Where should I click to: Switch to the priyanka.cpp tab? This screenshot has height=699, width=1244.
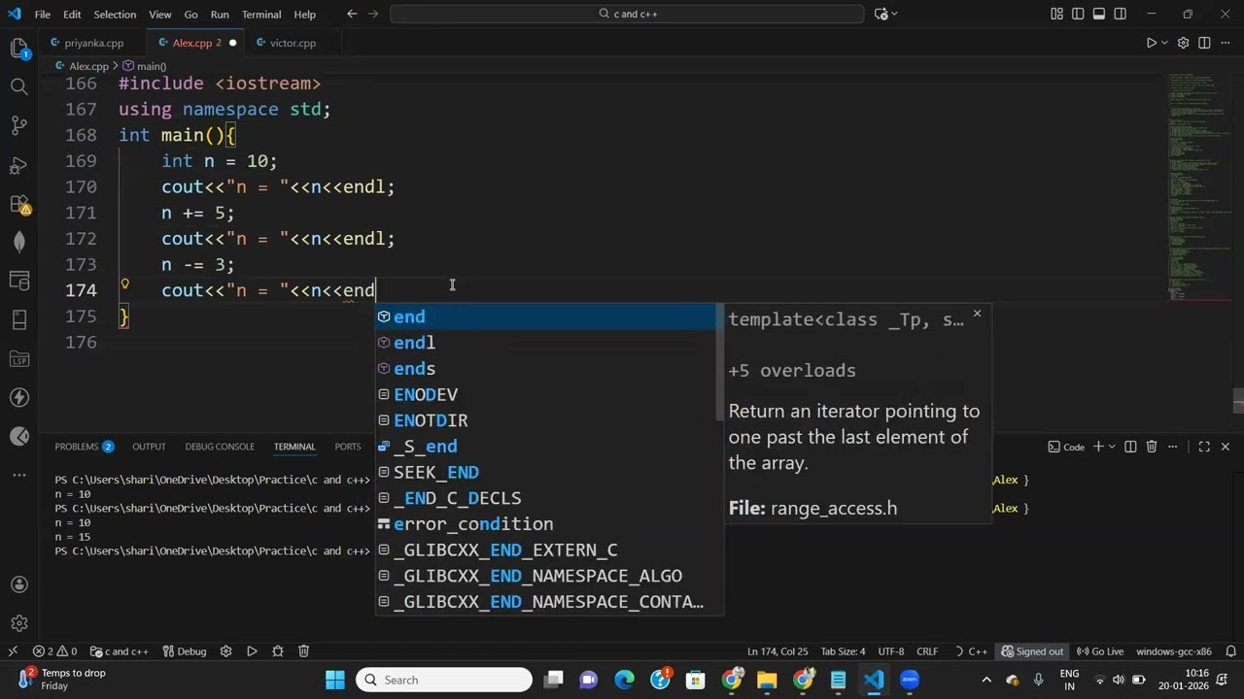point(93,43)
